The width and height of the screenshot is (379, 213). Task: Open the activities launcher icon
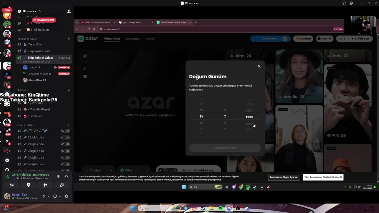45,185
